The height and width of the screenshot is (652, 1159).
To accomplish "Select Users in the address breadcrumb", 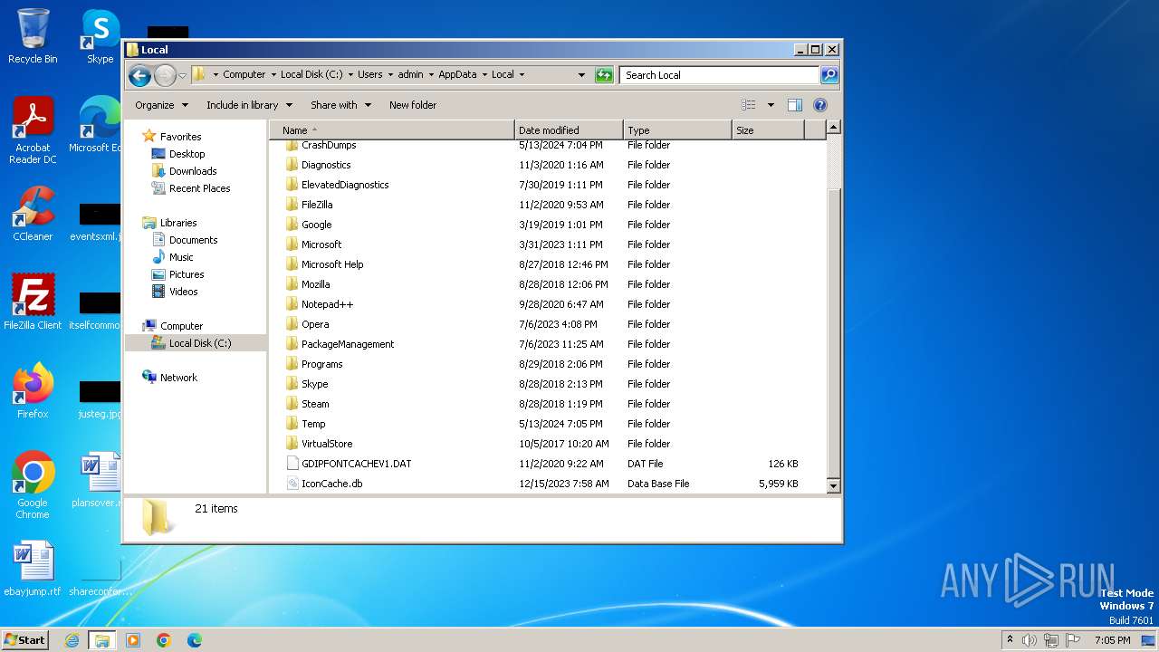I will coord(369,75).
